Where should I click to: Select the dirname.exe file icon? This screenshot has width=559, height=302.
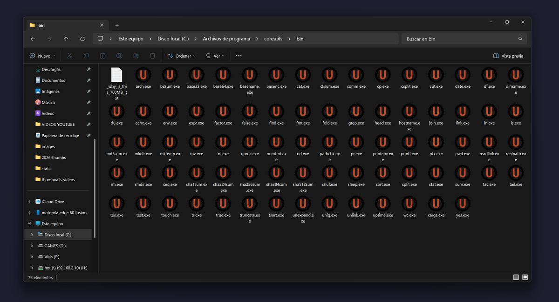[x=516, y=75]
